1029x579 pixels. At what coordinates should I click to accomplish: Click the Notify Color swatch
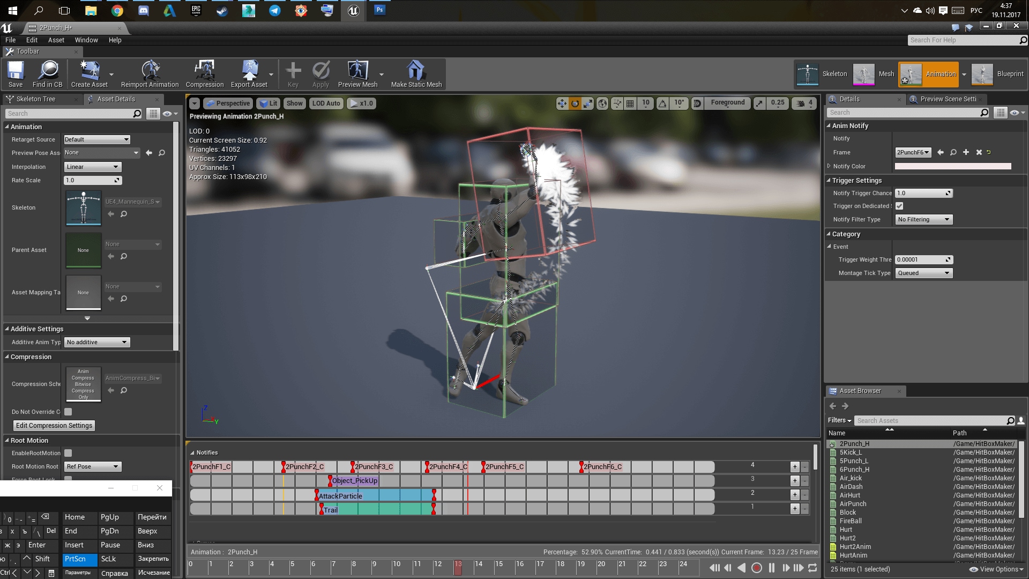point(952,166)
